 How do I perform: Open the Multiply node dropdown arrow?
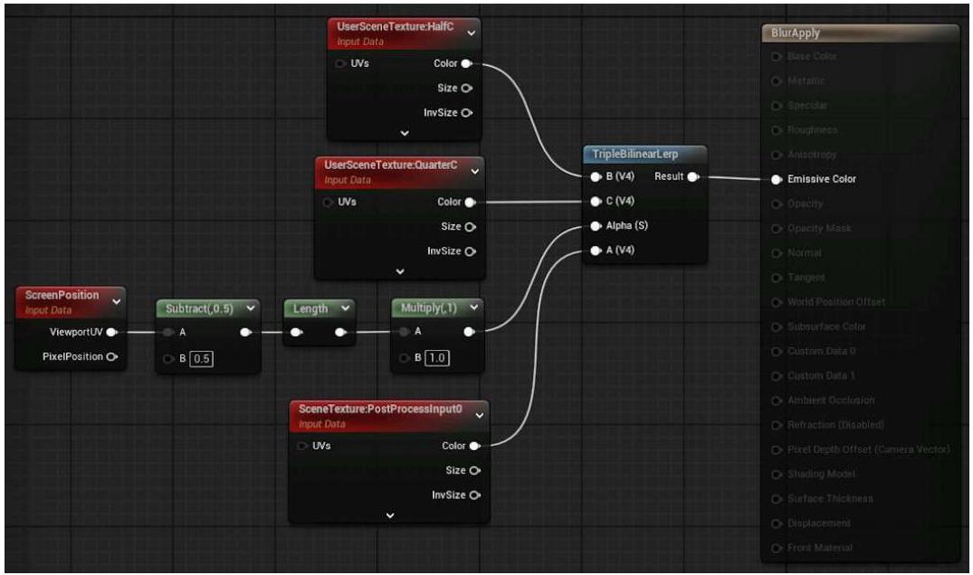coord(472,308)
